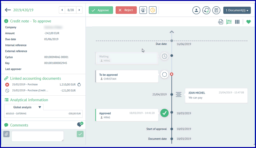256x148 pixels.
Task: Click the document notes circle icon
Action: click(216, 10)
